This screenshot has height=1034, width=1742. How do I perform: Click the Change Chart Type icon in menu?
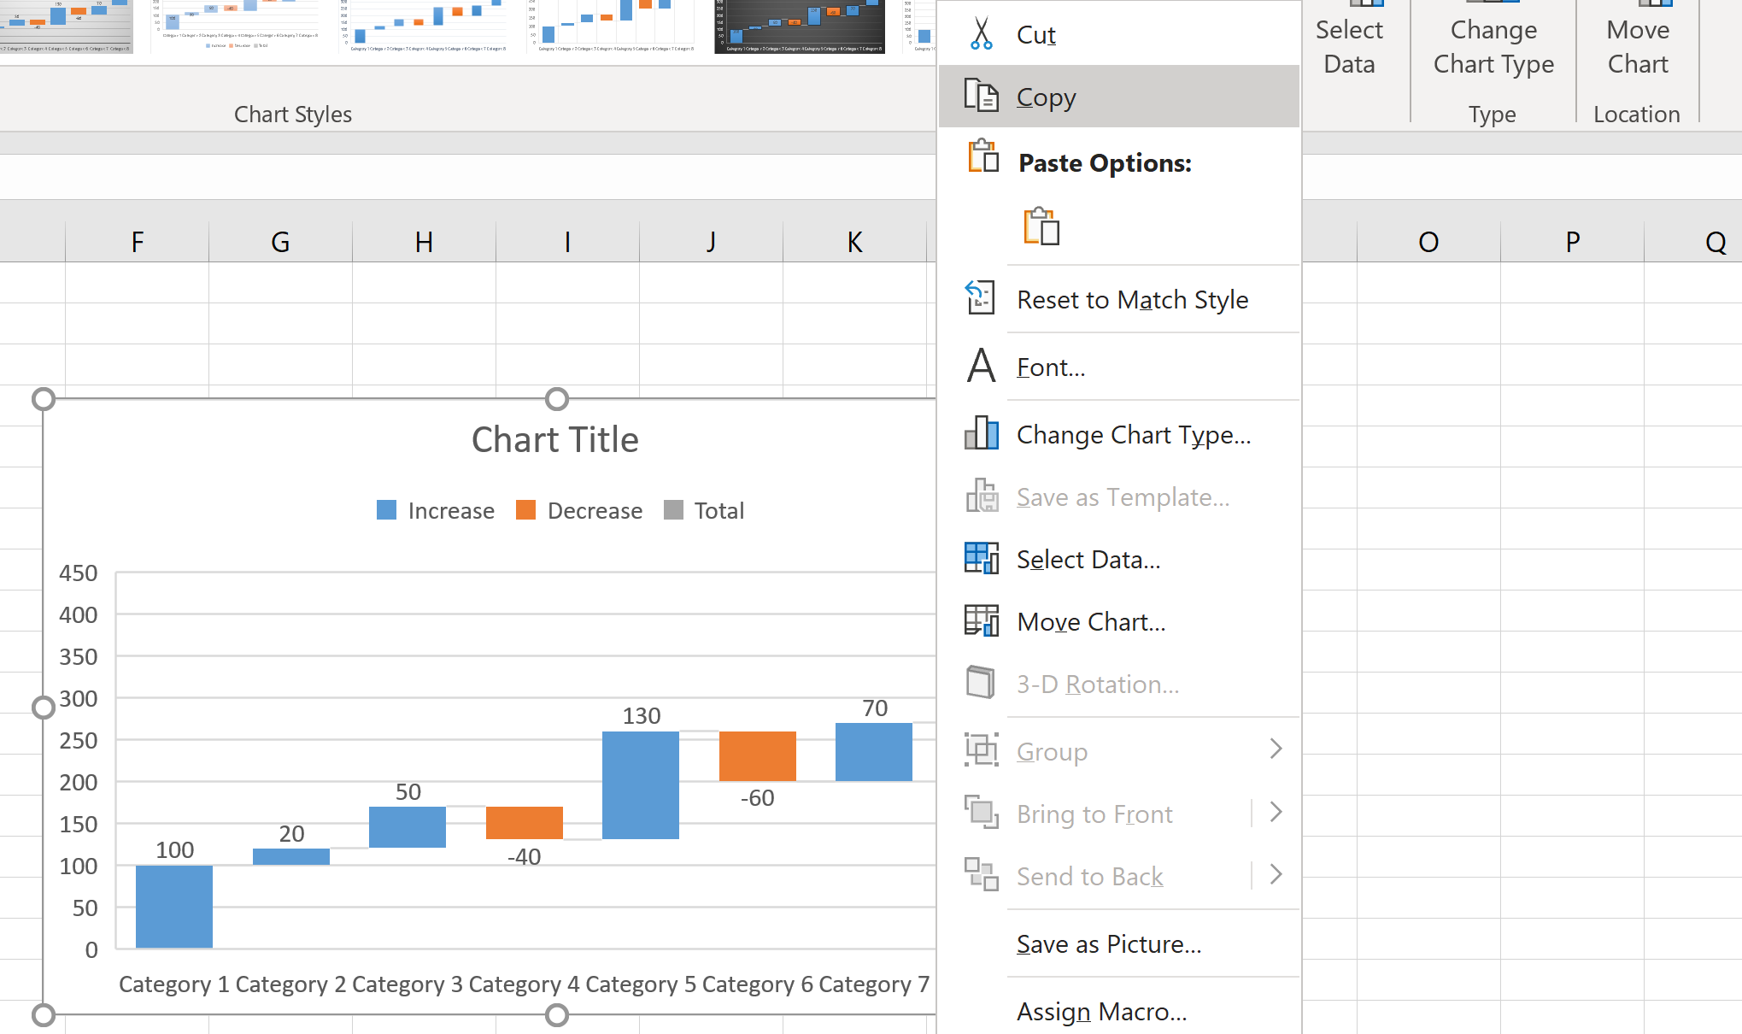click(x=981, y=434)
